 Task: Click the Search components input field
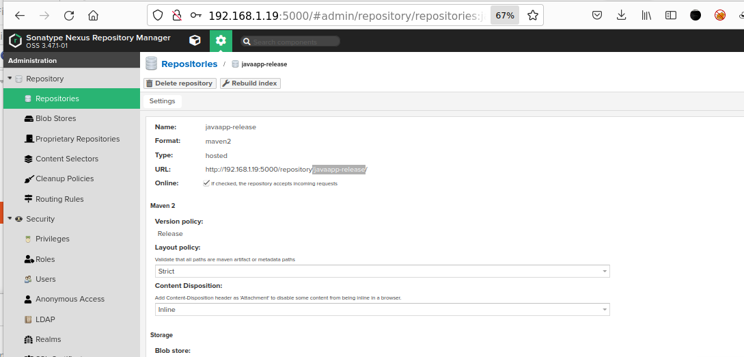click(295, 42)
